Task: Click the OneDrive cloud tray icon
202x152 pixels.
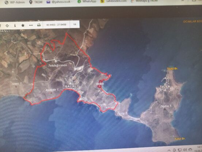Action: (190, 149)
